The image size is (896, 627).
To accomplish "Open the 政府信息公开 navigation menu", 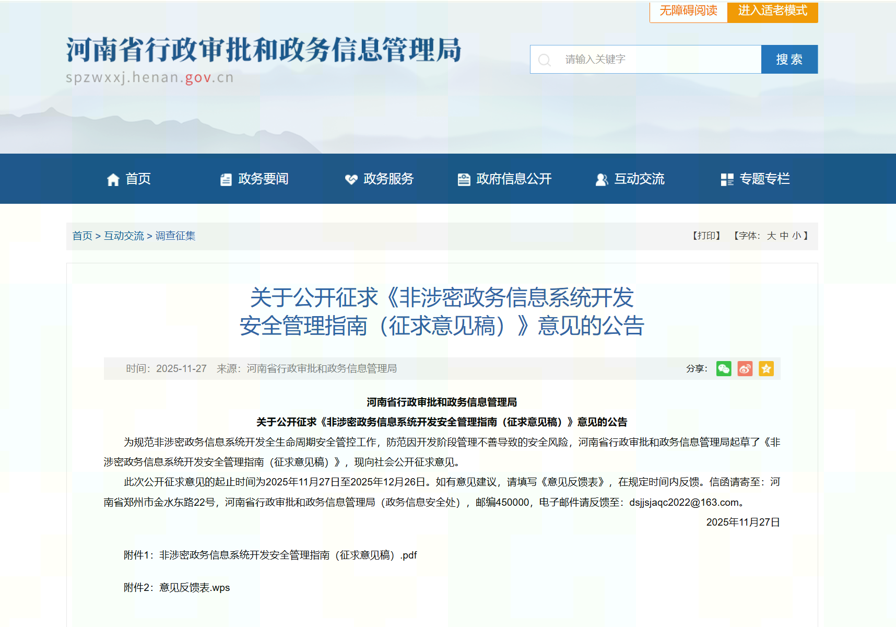I will coord(513,179).
